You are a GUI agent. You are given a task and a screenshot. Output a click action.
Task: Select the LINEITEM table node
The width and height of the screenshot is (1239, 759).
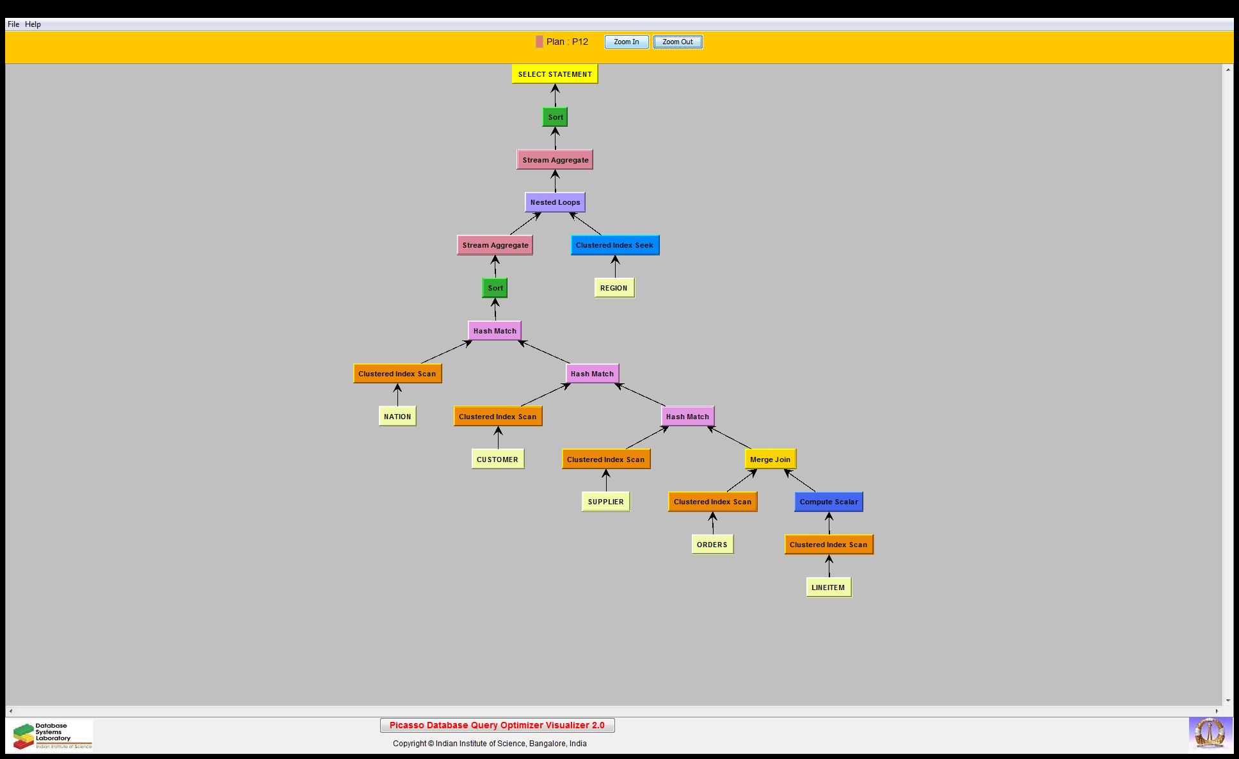click(828, 587)
